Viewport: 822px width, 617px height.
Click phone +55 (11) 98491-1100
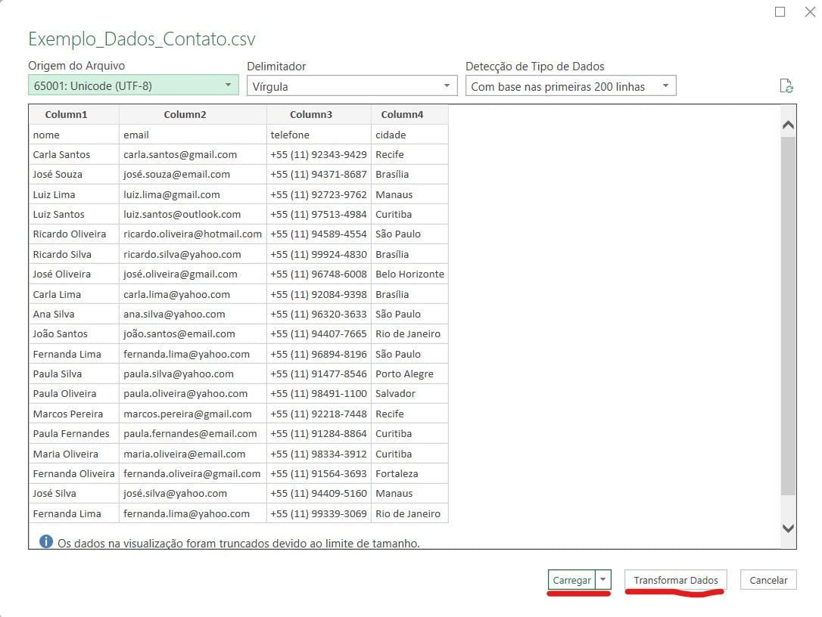coord(319,393)
